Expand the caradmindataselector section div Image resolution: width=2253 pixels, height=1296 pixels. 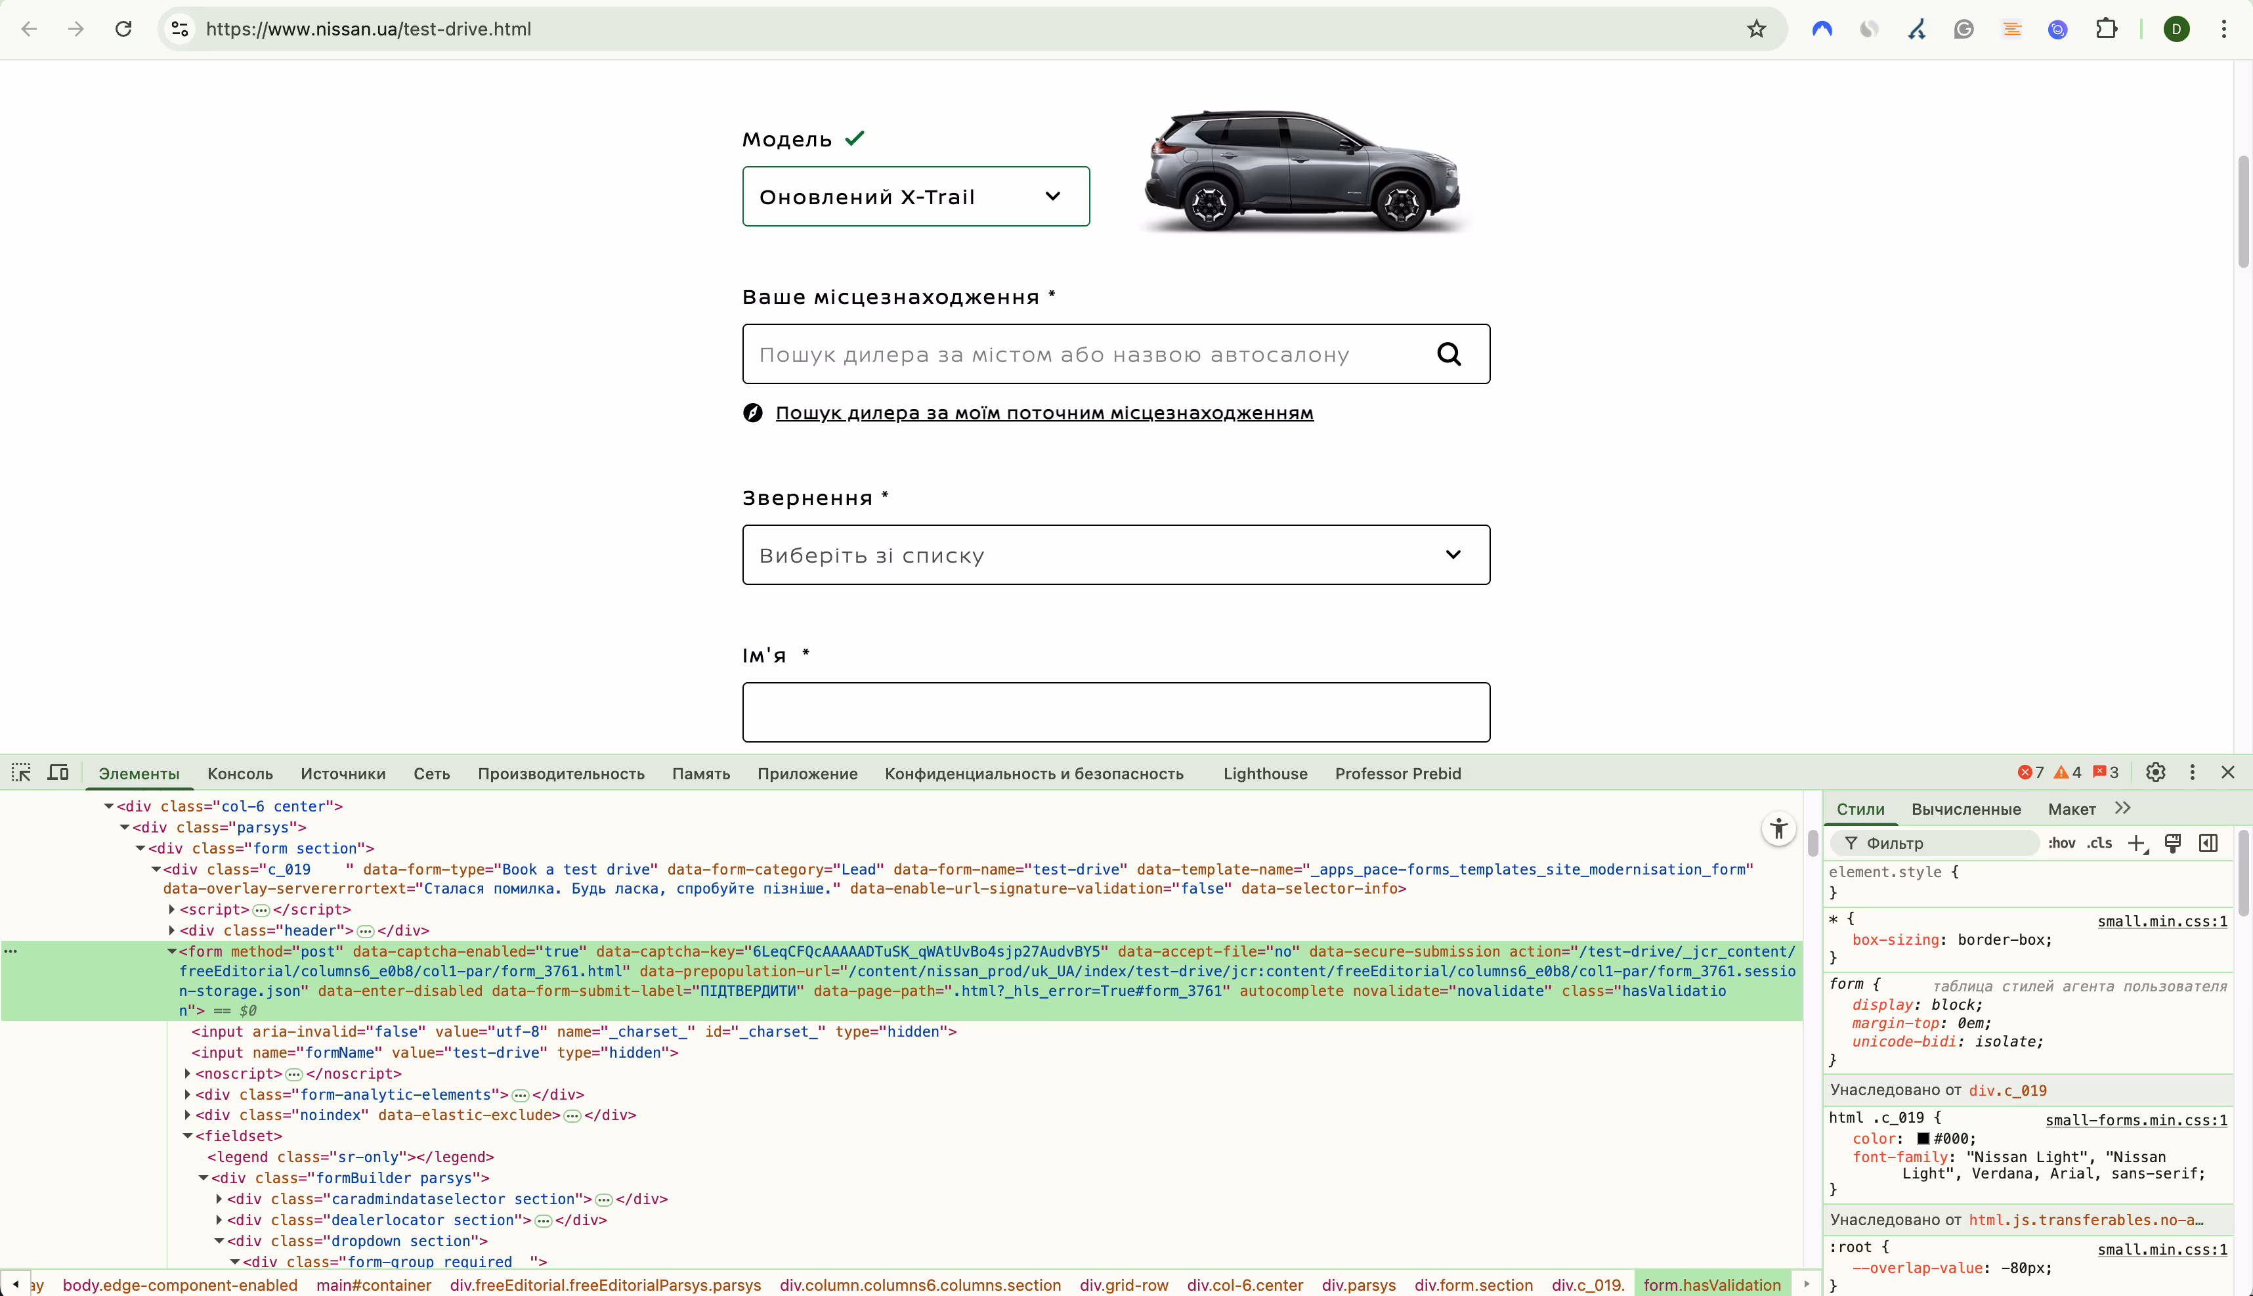click(219, 1199)
